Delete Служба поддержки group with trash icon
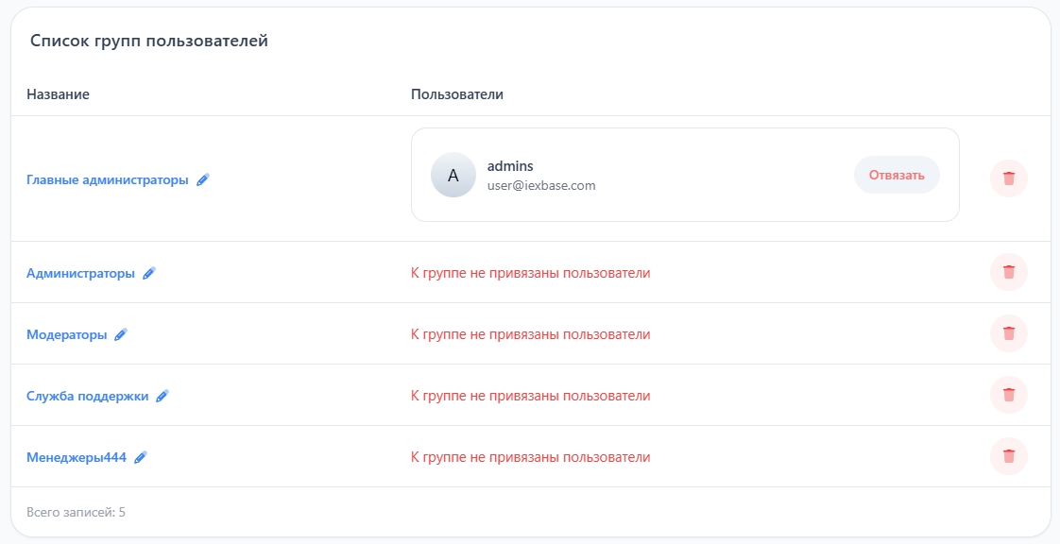 tap(1008, 395)
